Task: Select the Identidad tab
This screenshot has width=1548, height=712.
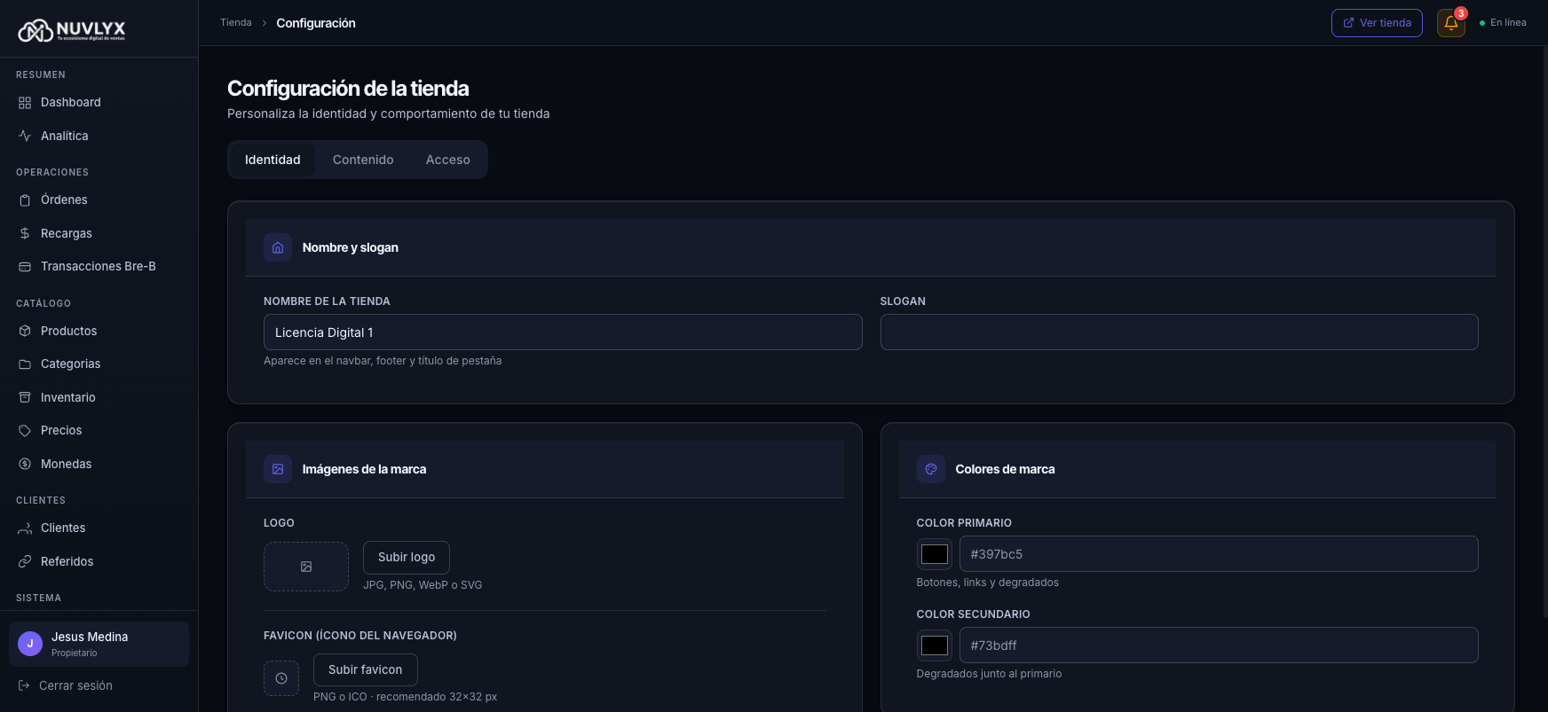Action: [272, 160]
